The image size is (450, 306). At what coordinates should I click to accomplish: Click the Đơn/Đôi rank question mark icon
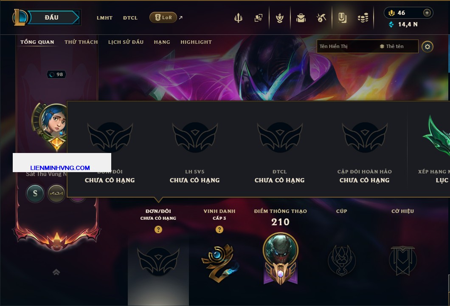158,229
